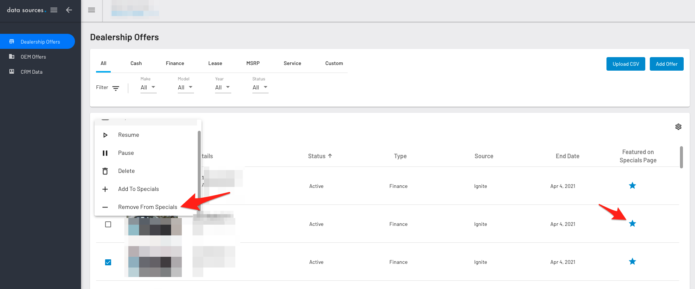
Task: Uncheck the checked offer row checkbox
Action: tap(108, 262)
